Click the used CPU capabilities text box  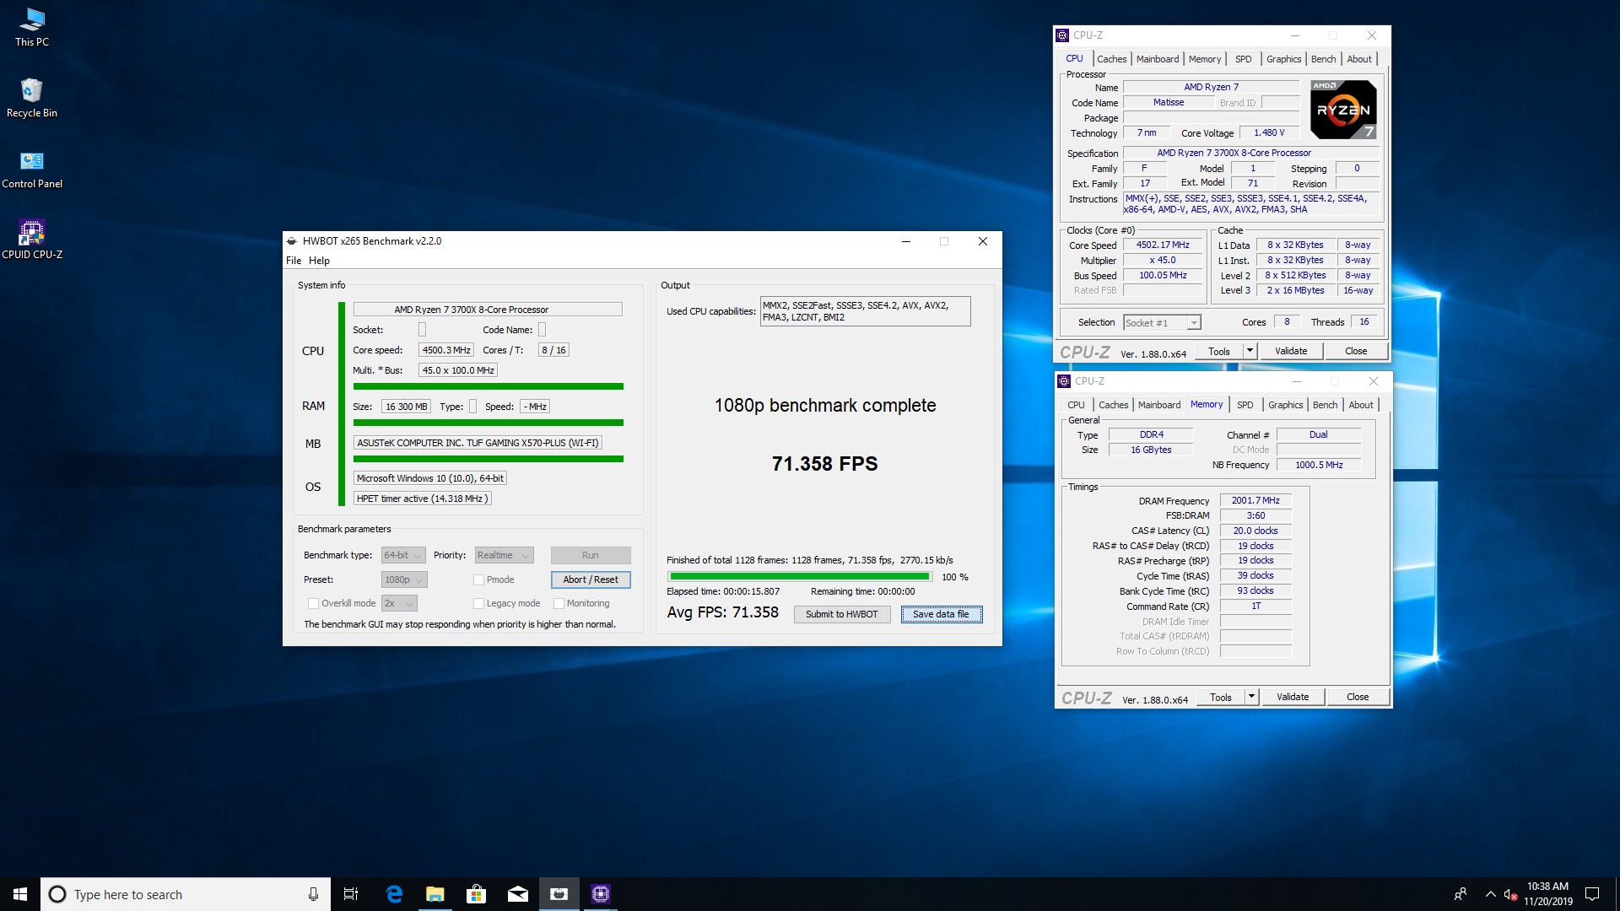coord(865,311)
